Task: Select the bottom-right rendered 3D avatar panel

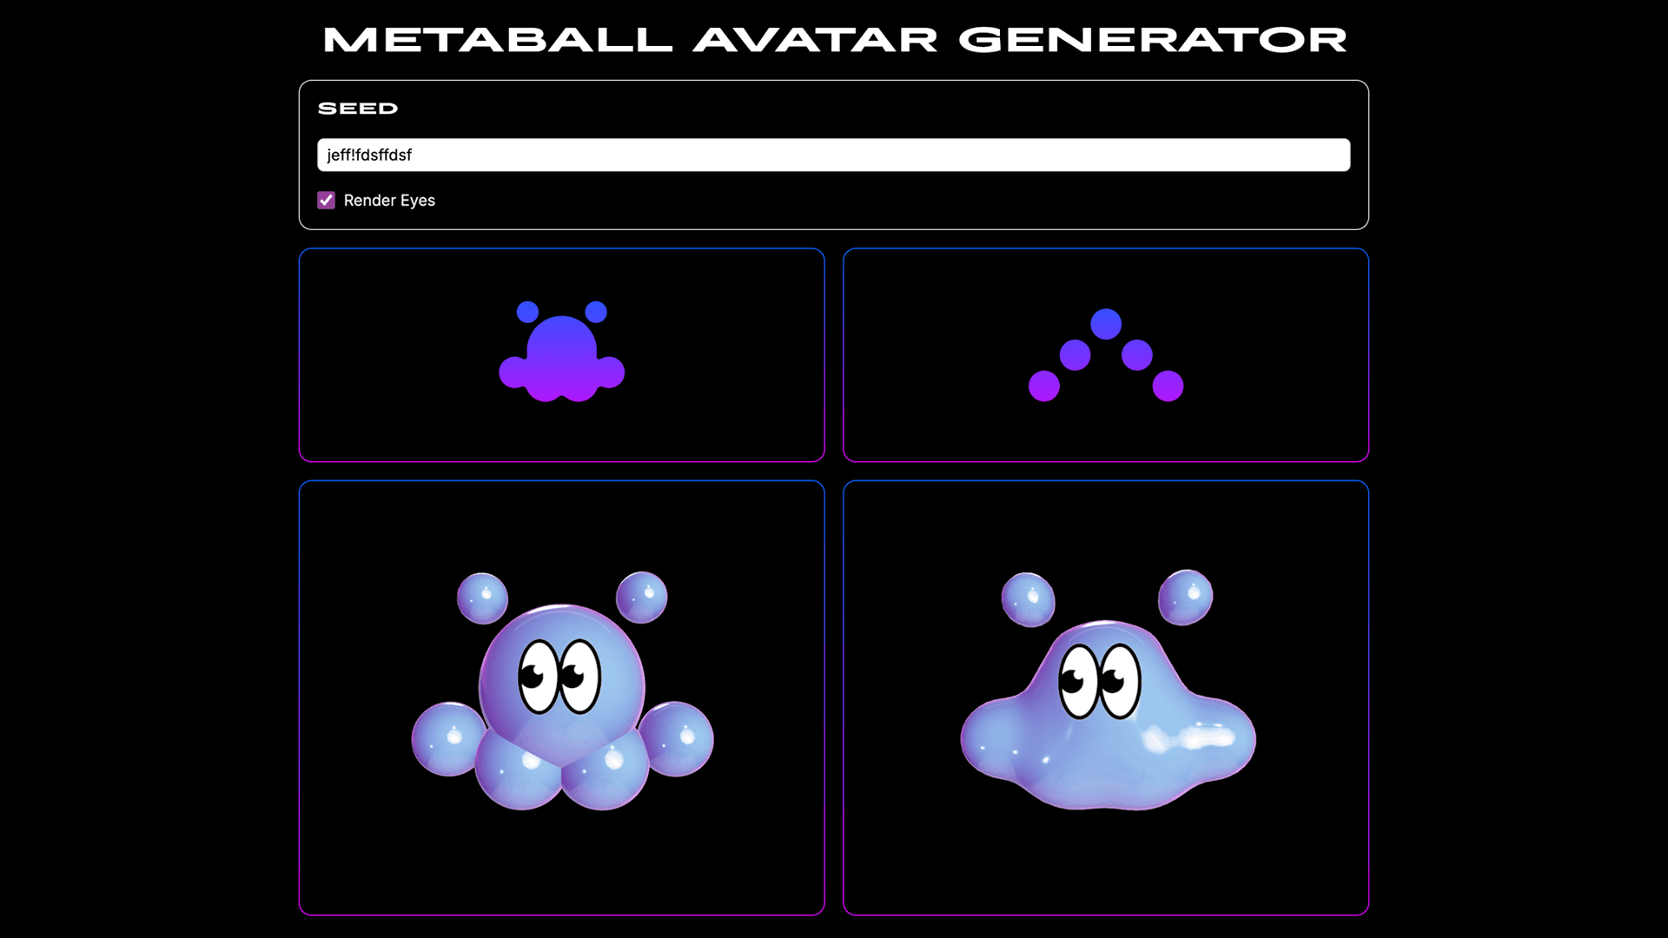Action: [1105, 860]
